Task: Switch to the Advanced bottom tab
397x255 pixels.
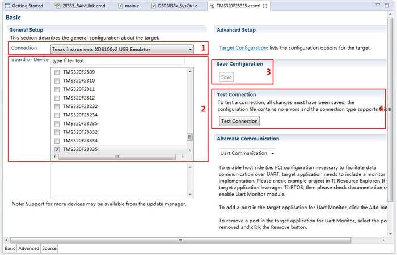Action: coord(28,248)
